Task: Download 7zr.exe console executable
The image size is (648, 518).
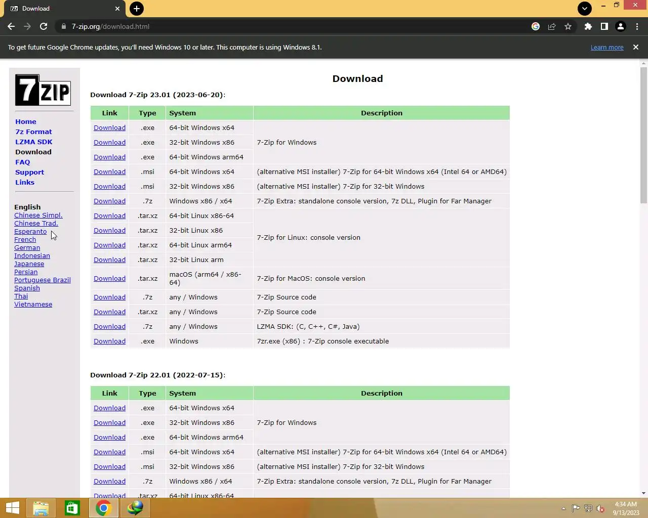Action: pyautogui.click(x=109, y=341)
